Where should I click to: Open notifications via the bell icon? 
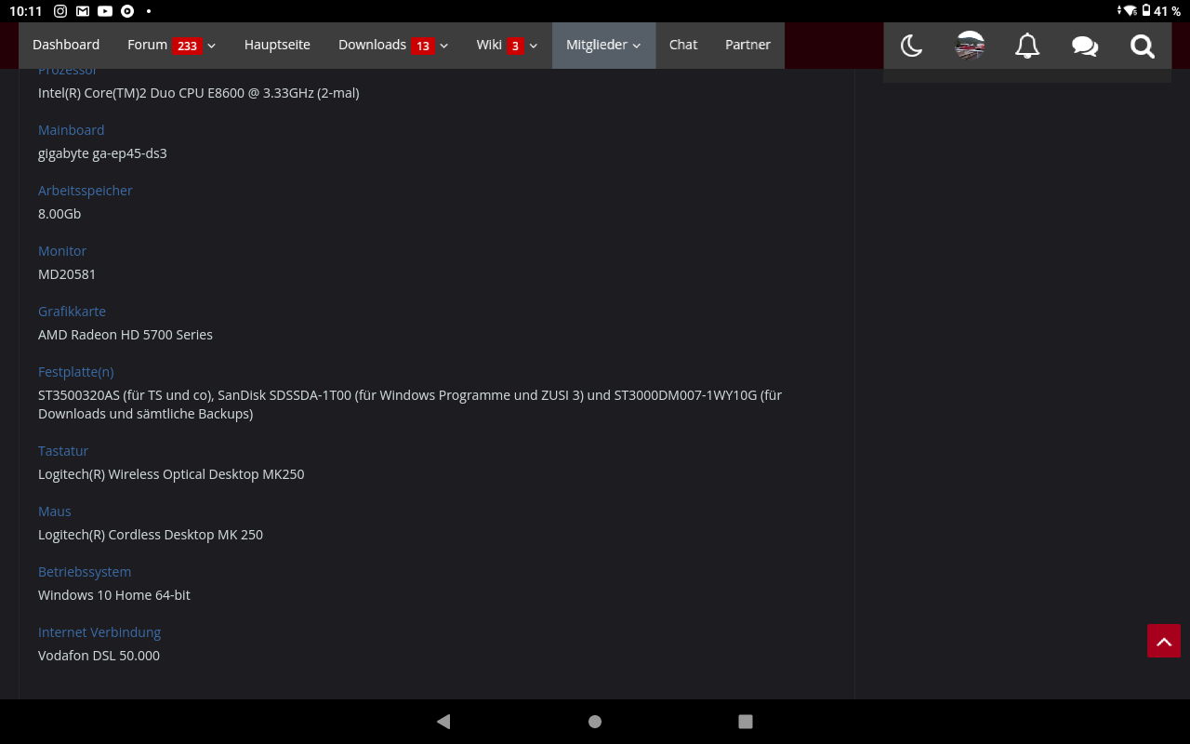tap(1027, 46)
